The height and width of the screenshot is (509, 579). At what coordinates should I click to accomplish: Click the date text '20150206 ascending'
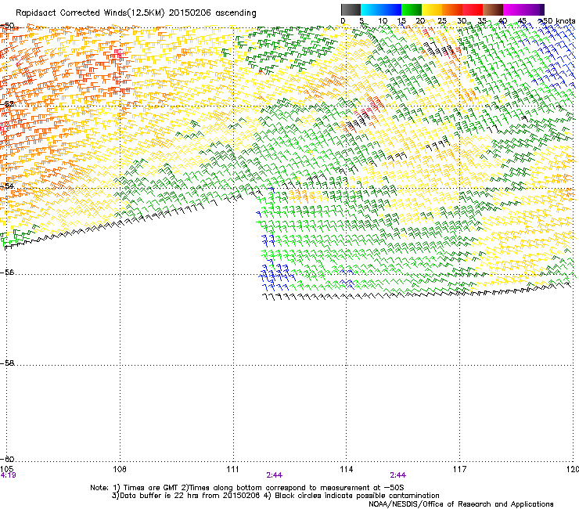click(x=212, y=13)
